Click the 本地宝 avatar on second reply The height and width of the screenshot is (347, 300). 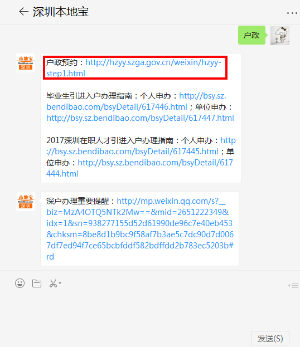[x=26, y=202]
